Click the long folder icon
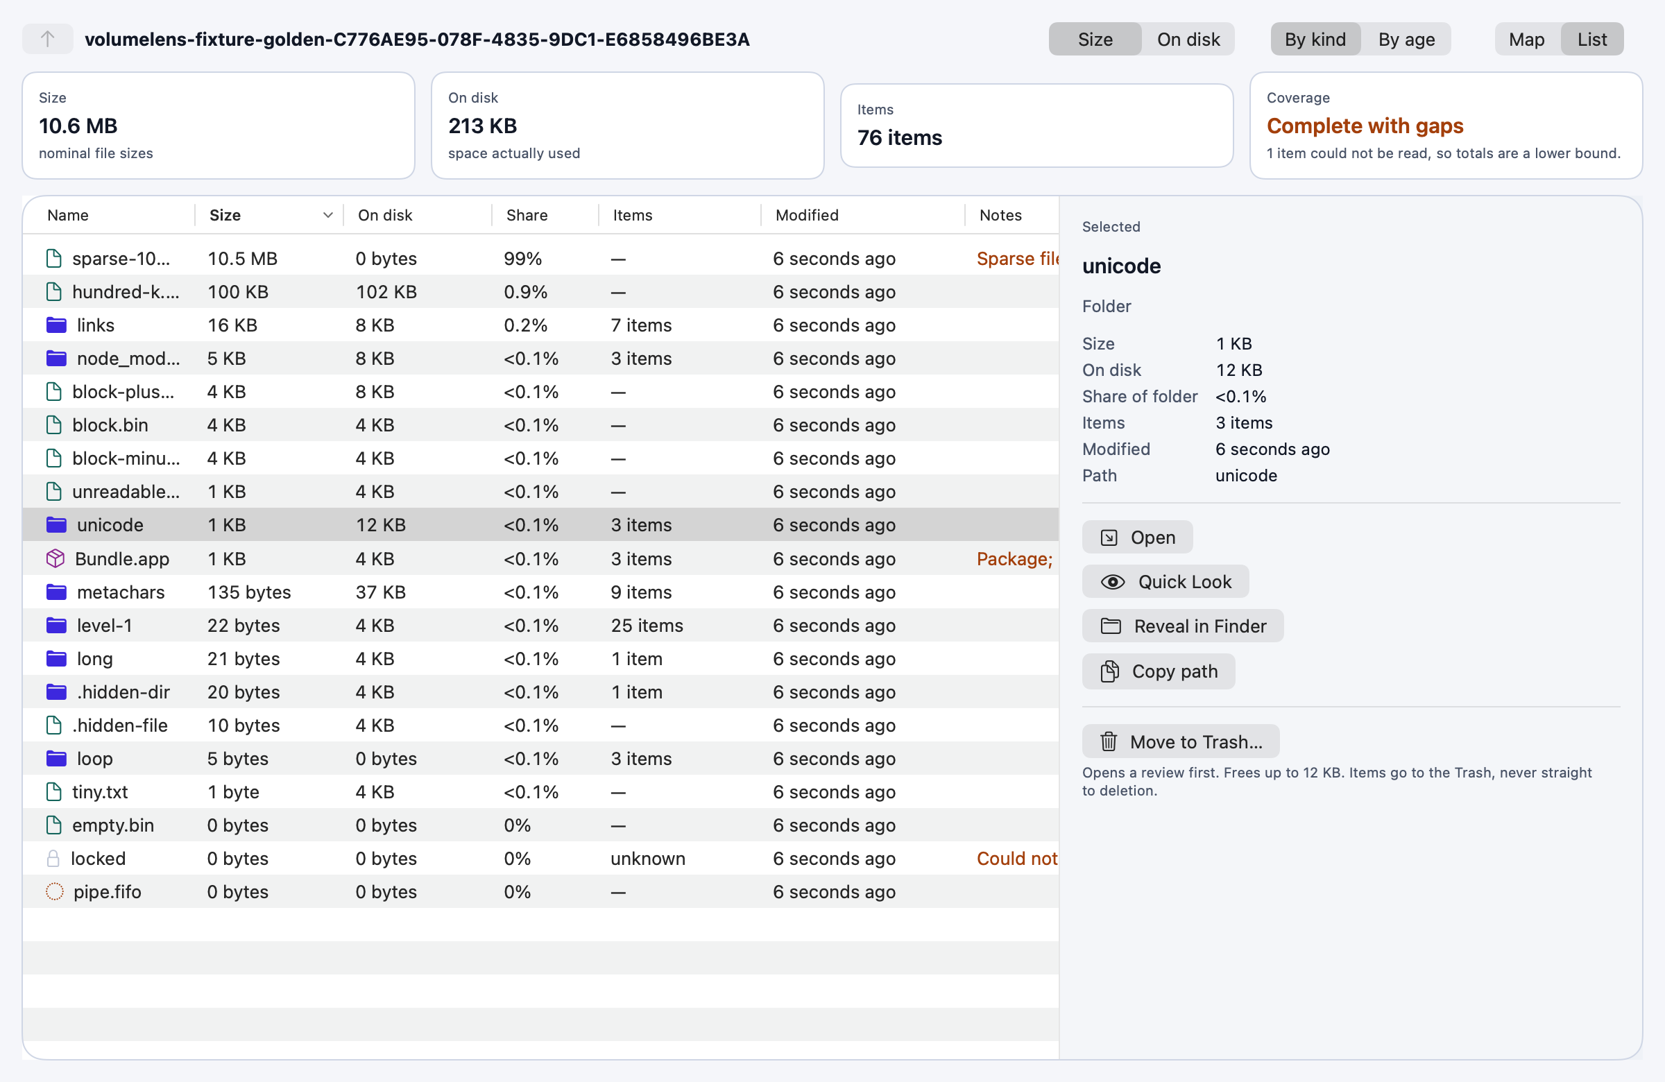 pos(57,659)
